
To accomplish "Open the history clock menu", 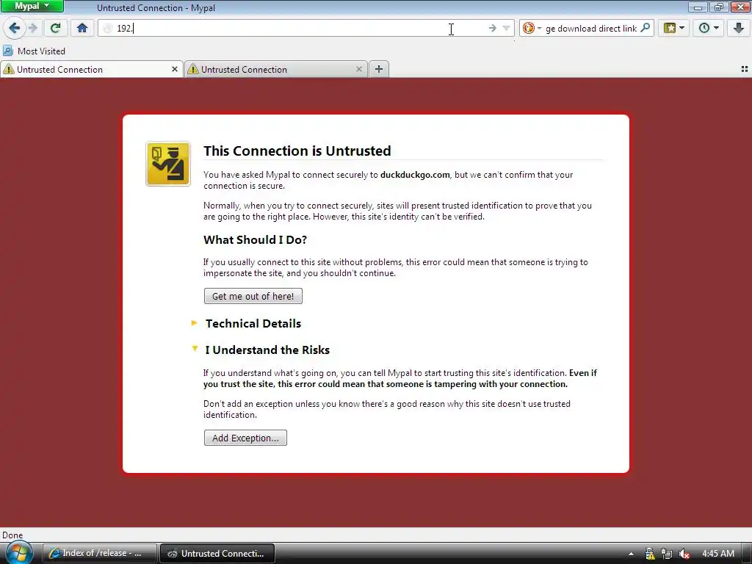I will tap(709, 29).
